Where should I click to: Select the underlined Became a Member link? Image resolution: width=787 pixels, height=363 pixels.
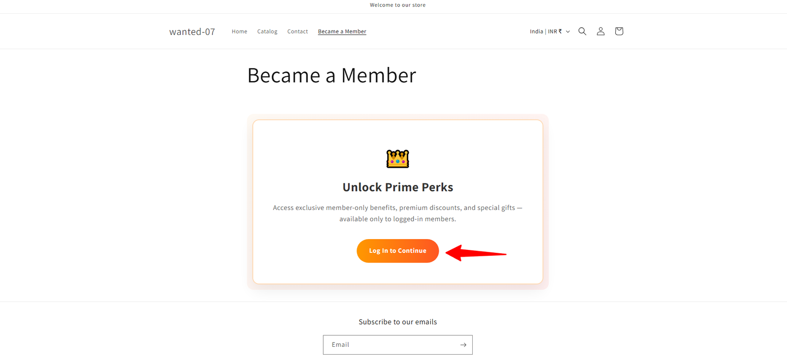(342, 31)
